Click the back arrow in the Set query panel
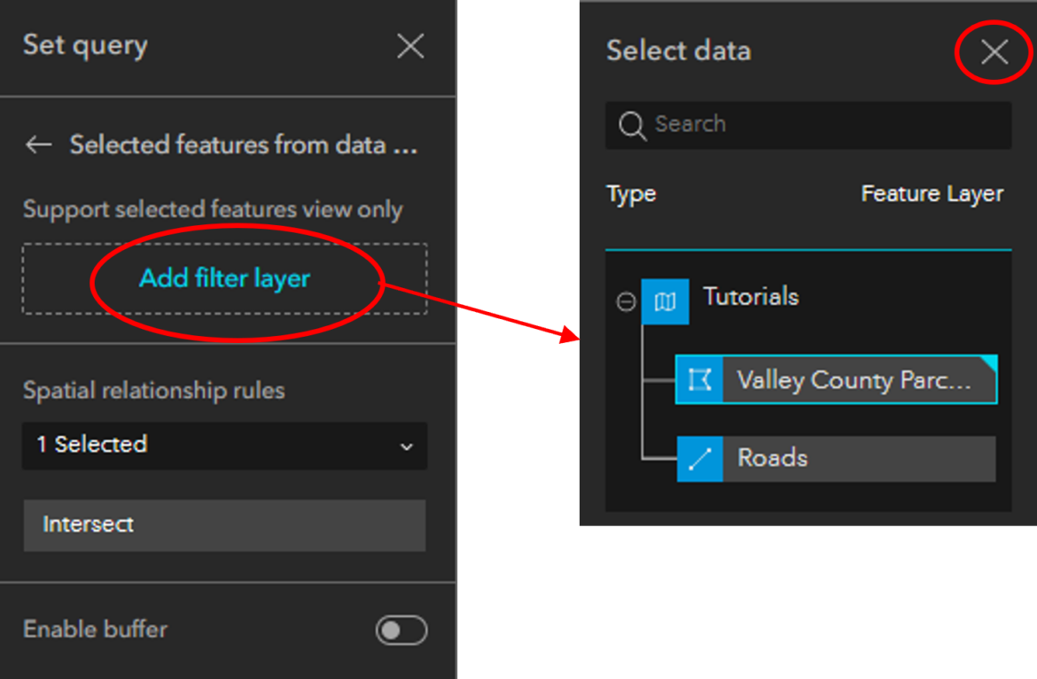Image resolution: width=1037 pixels, height=679 pixels. (38, 144)
